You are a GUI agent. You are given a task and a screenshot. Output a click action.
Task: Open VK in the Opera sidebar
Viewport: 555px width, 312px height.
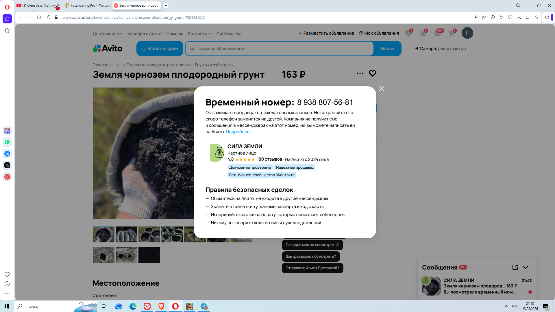(x=7, y=154)
